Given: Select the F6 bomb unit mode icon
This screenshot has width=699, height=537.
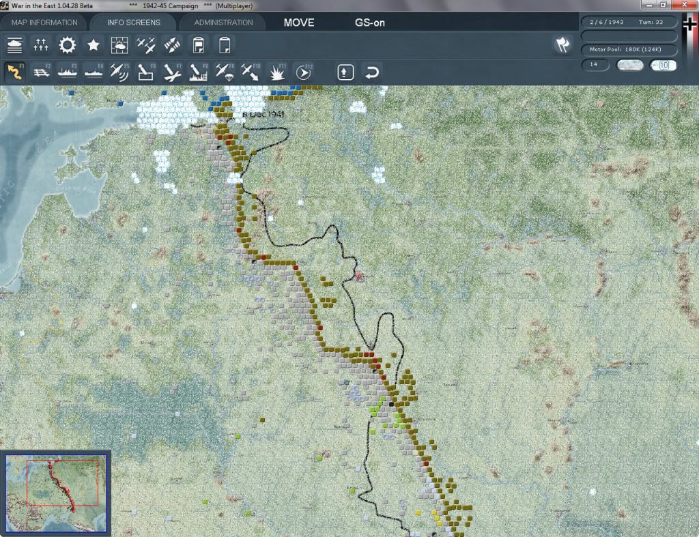Looking at the screenshot, I should [x=146, y=72].
